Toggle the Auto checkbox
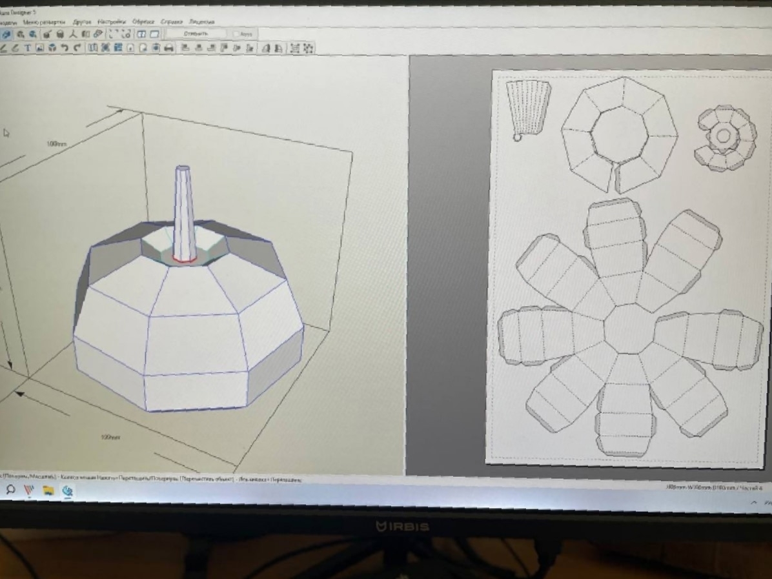 [x=237, y=34]
